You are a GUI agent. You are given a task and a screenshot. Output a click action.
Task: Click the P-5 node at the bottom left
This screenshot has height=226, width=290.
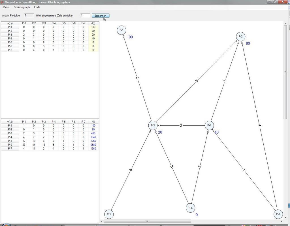[109, 214]
